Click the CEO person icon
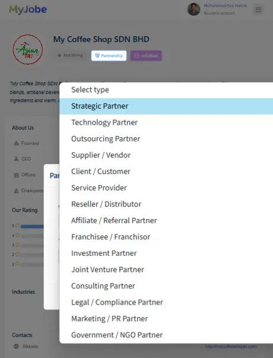Screen dimensions: 273x358 pos(16,159)
